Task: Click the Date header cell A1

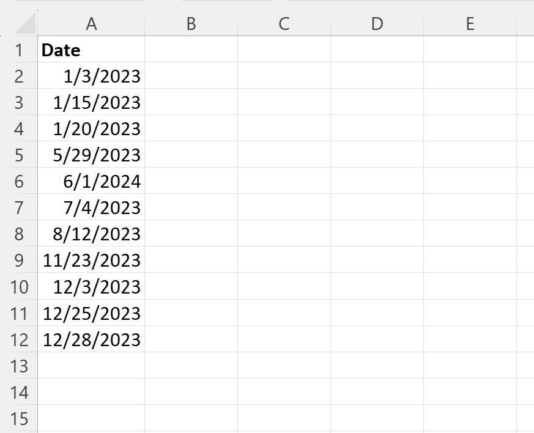Action: coord(91,50)
